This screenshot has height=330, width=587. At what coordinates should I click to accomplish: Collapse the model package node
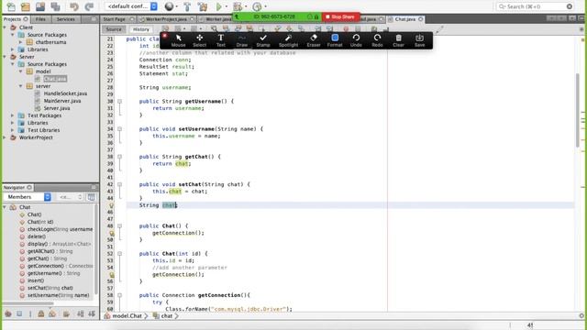point(20,71)
